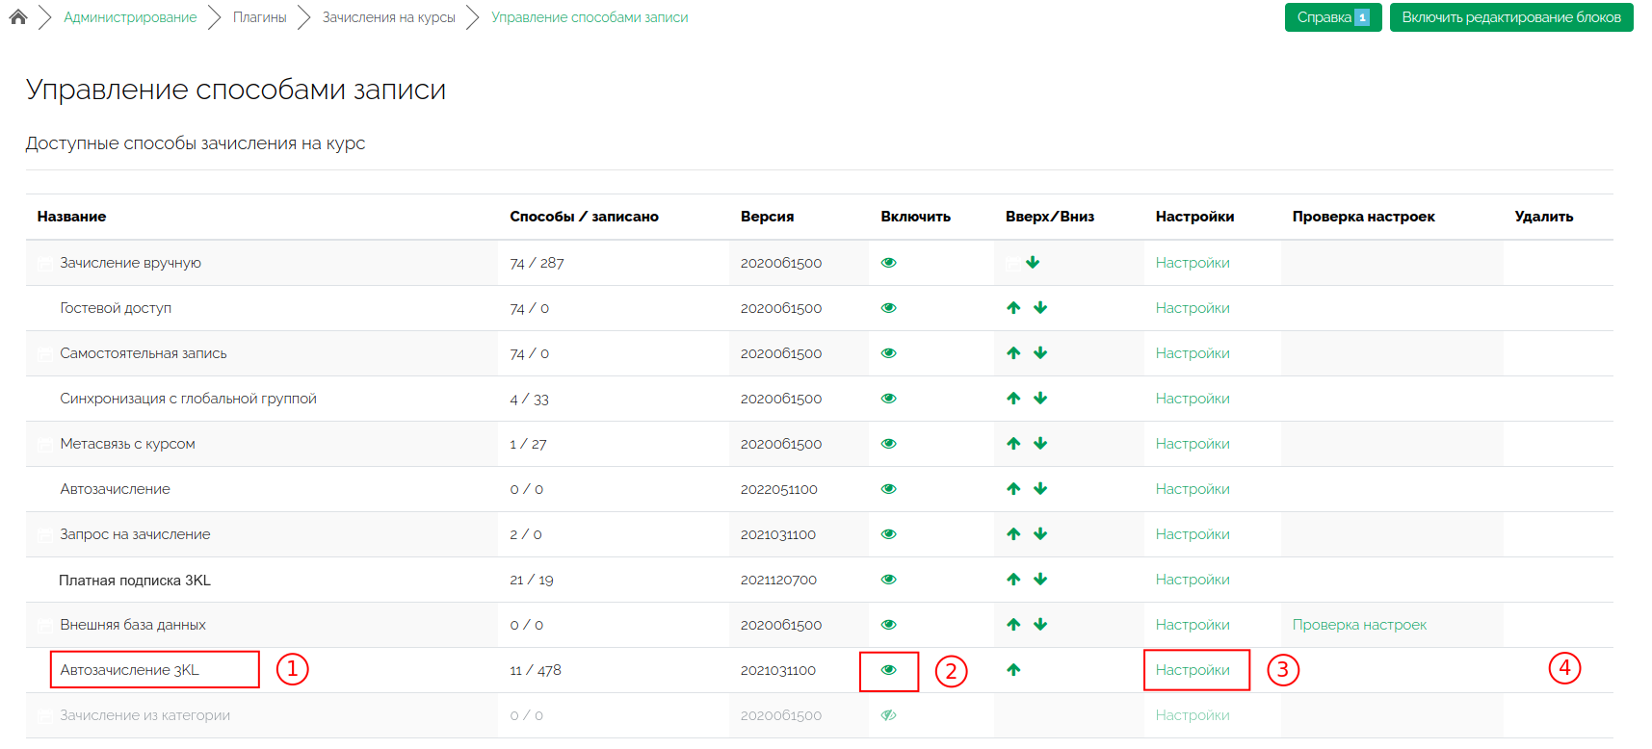
Task: Move Запрос на зачисление down
Action: pos(1040,534)
